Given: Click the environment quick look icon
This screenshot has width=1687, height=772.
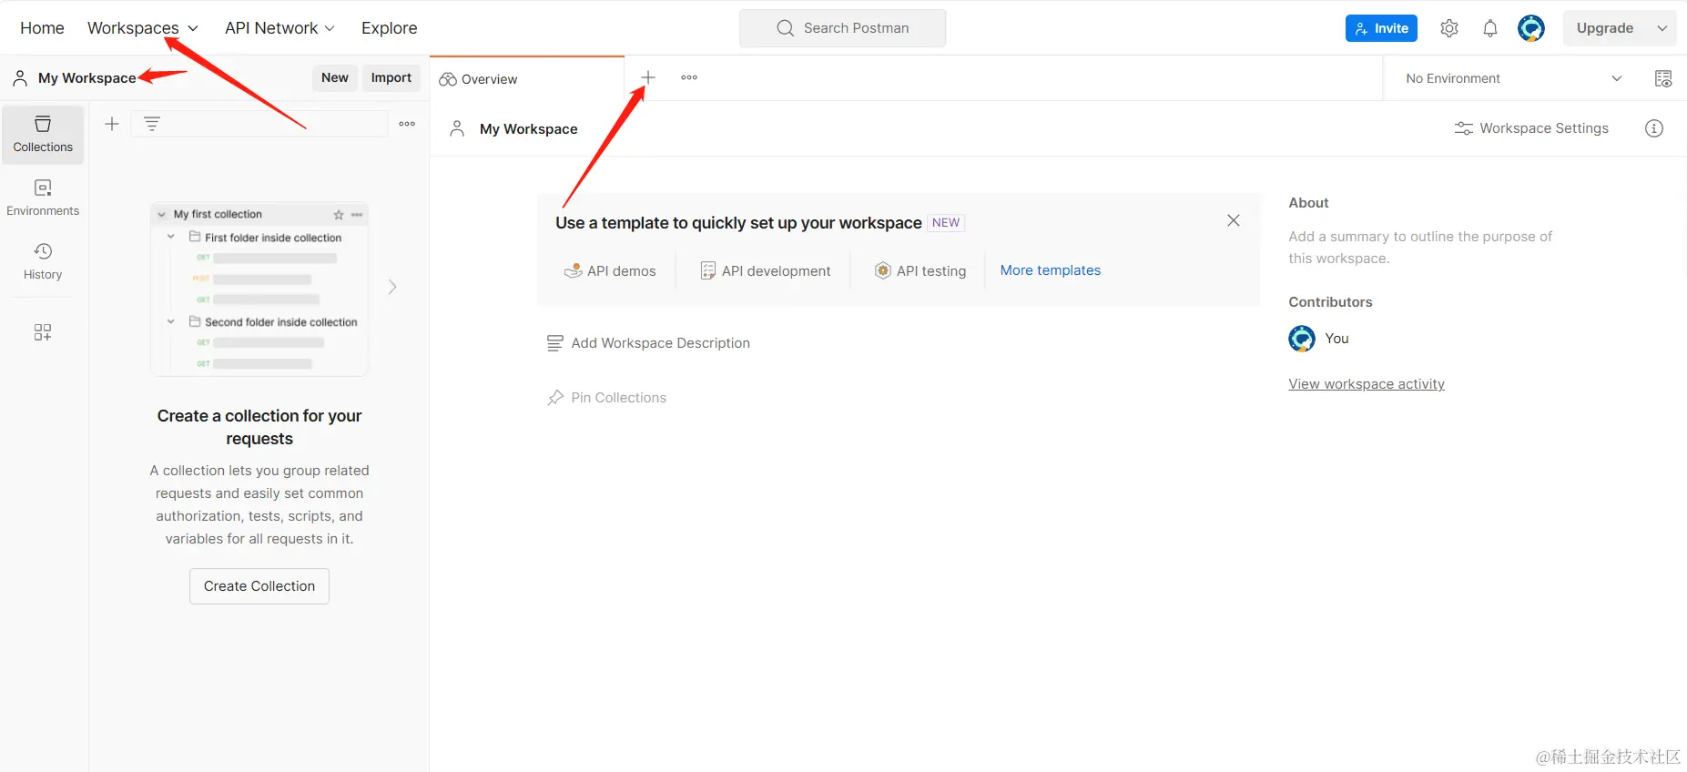Looking at the screenshot, I should click(1663, 78).
